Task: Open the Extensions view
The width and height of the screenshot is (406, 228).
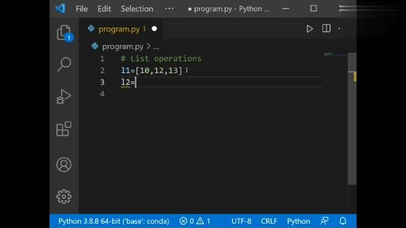Action: 63,129
